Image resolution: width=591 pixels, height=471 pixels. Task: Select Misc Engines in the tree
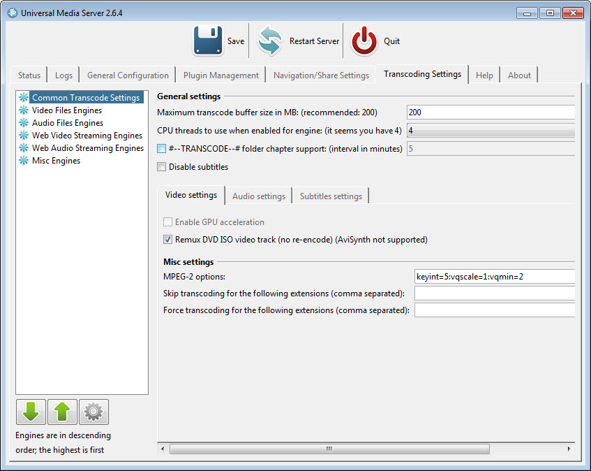coord(56,161)
